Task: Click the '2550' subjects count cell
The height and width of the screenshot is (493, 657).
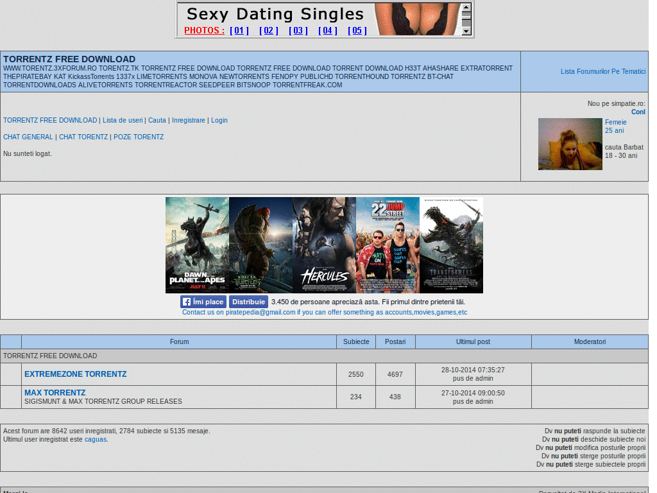Action: (356, 374)
